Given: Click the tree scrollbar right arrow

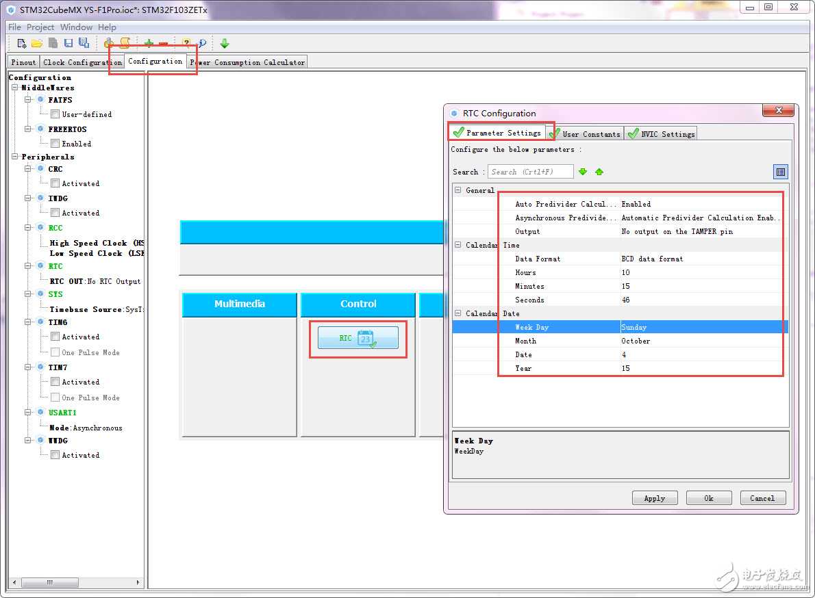Looking at the screenshot, I should (138, 582).
